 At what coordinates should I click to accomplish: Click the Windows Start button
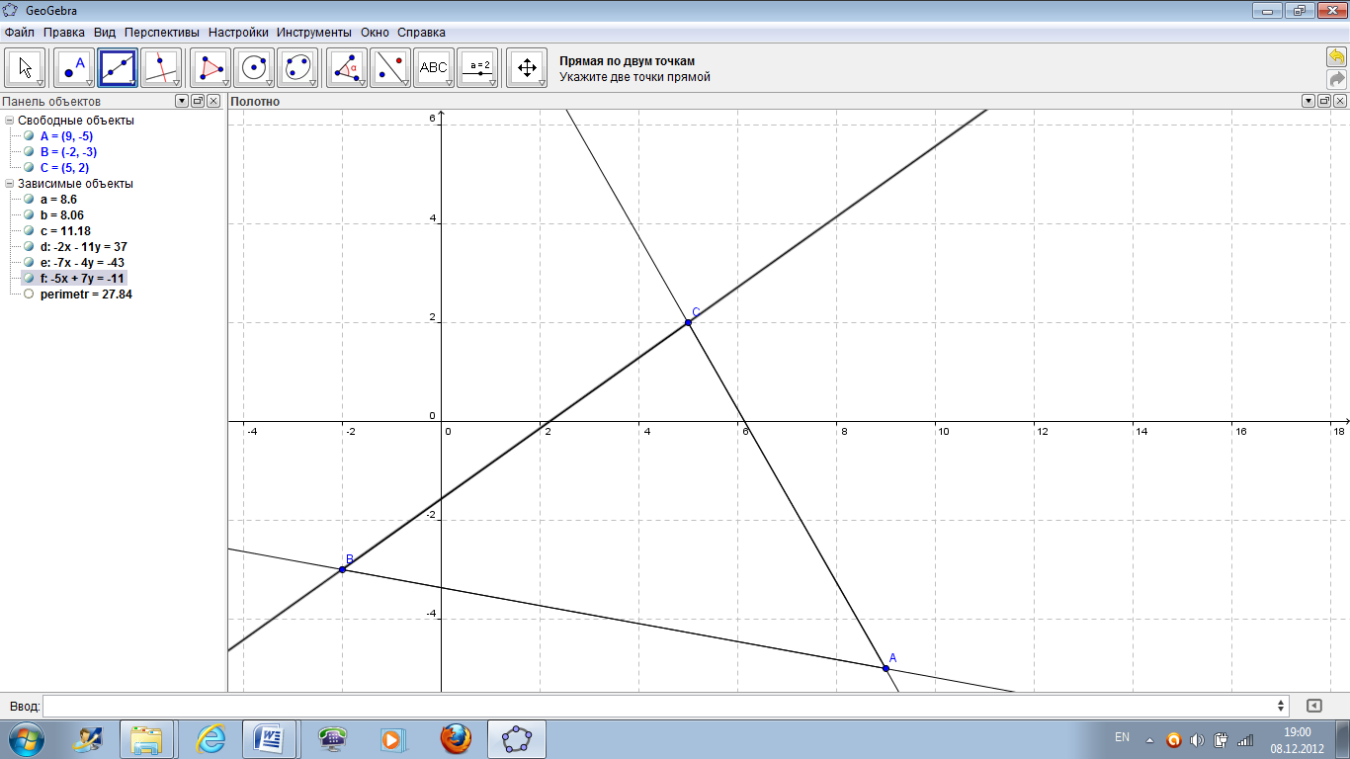pos(27,738)
